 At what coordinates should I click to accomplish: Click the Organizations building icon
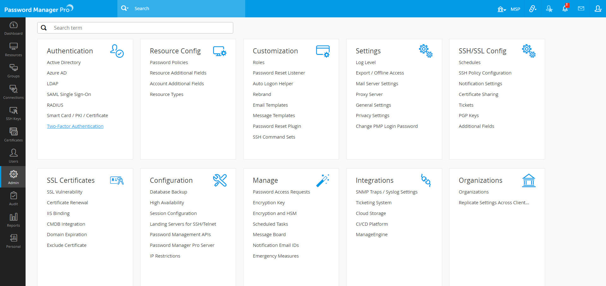pyautogui.click(x=529, y=180)
